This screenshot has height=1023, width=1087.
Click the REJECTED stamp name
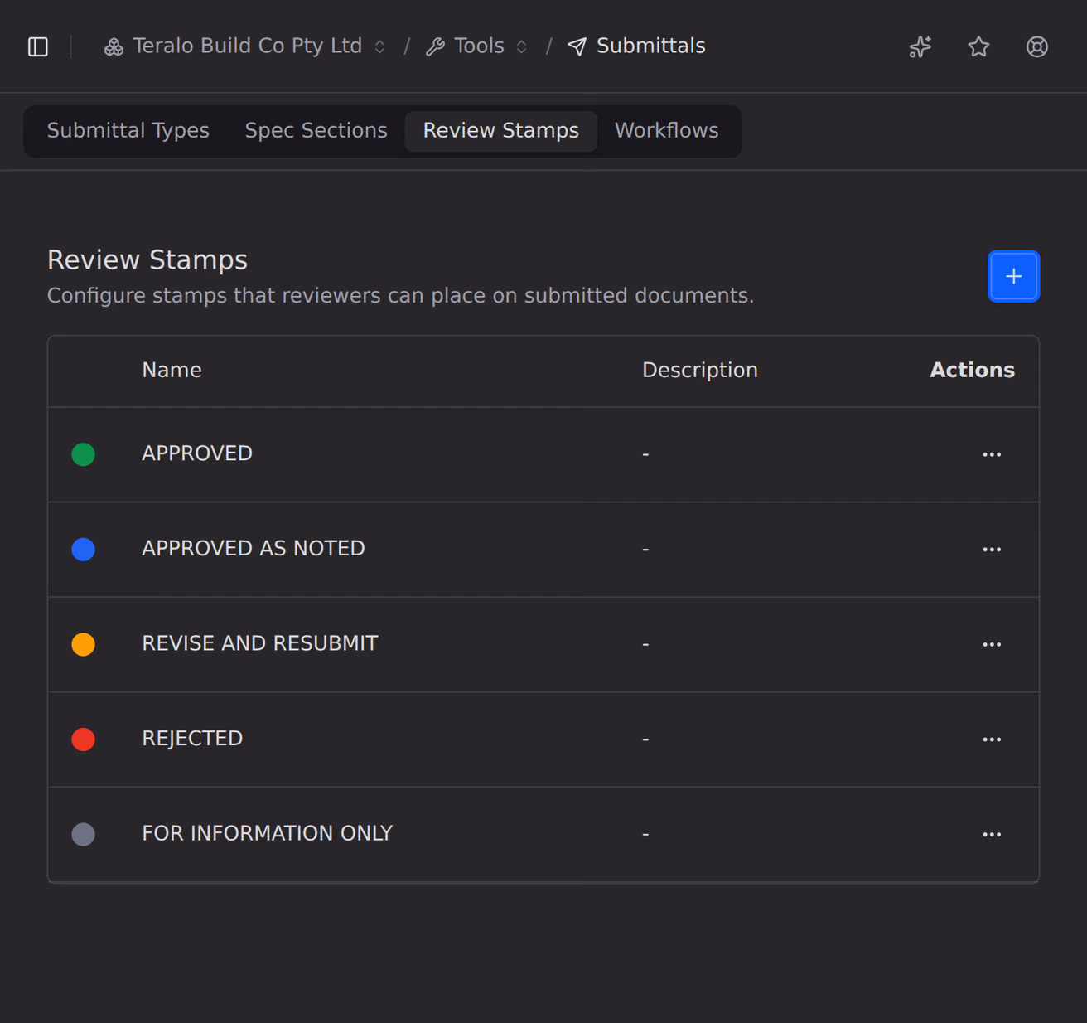(x=192, y=738)
